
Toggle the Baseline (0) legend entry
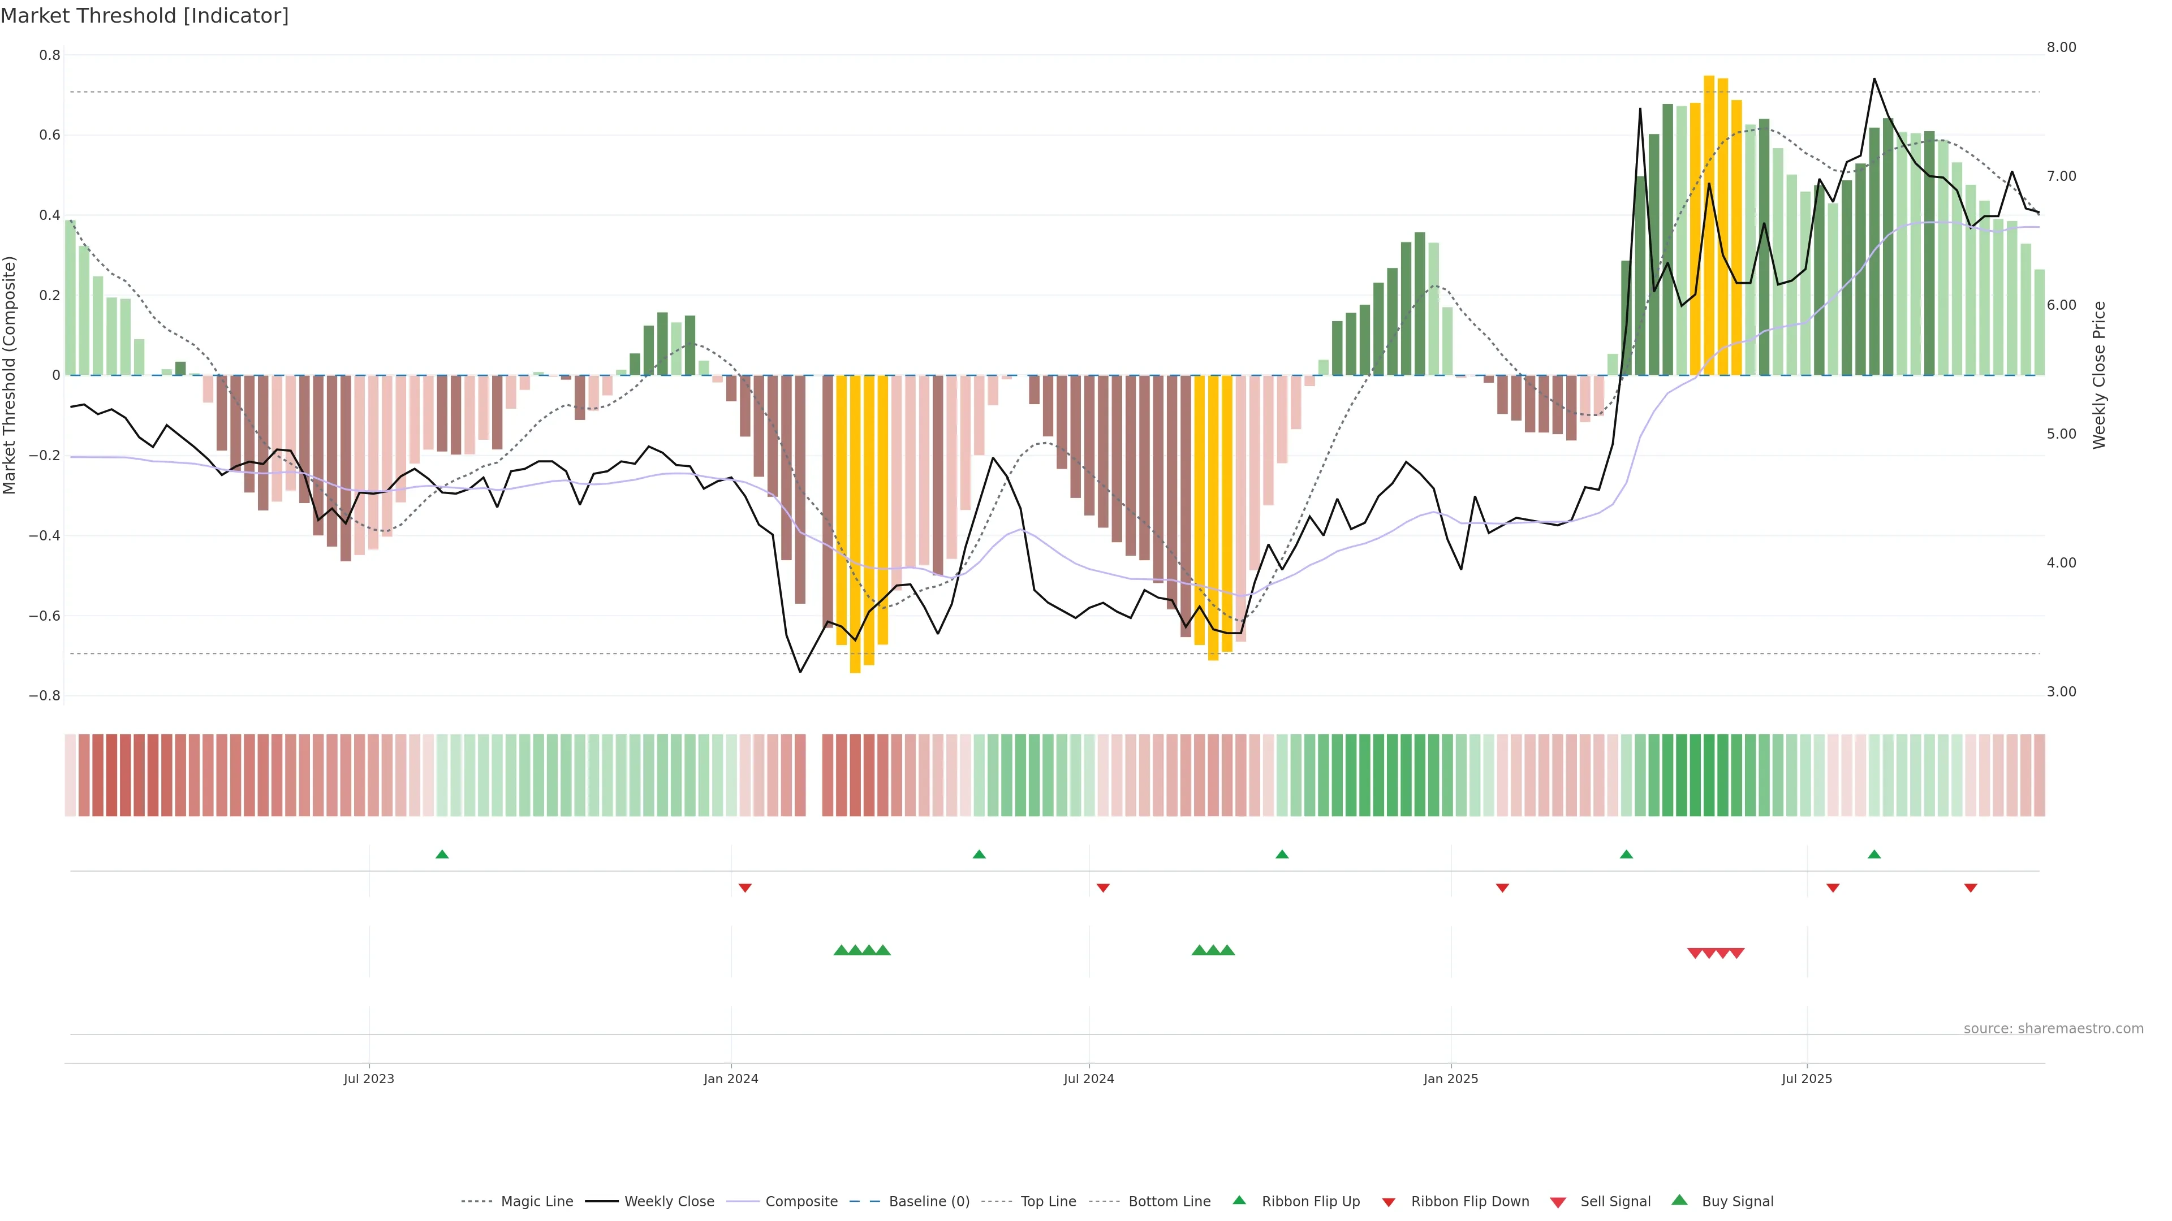(929, 1202)
